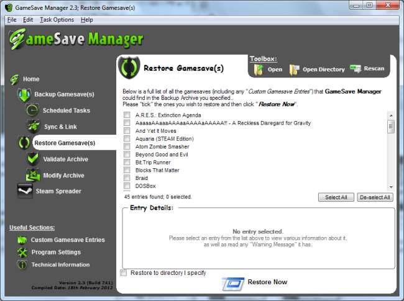Tick the DOSBox checkbox

coord(127,186)
